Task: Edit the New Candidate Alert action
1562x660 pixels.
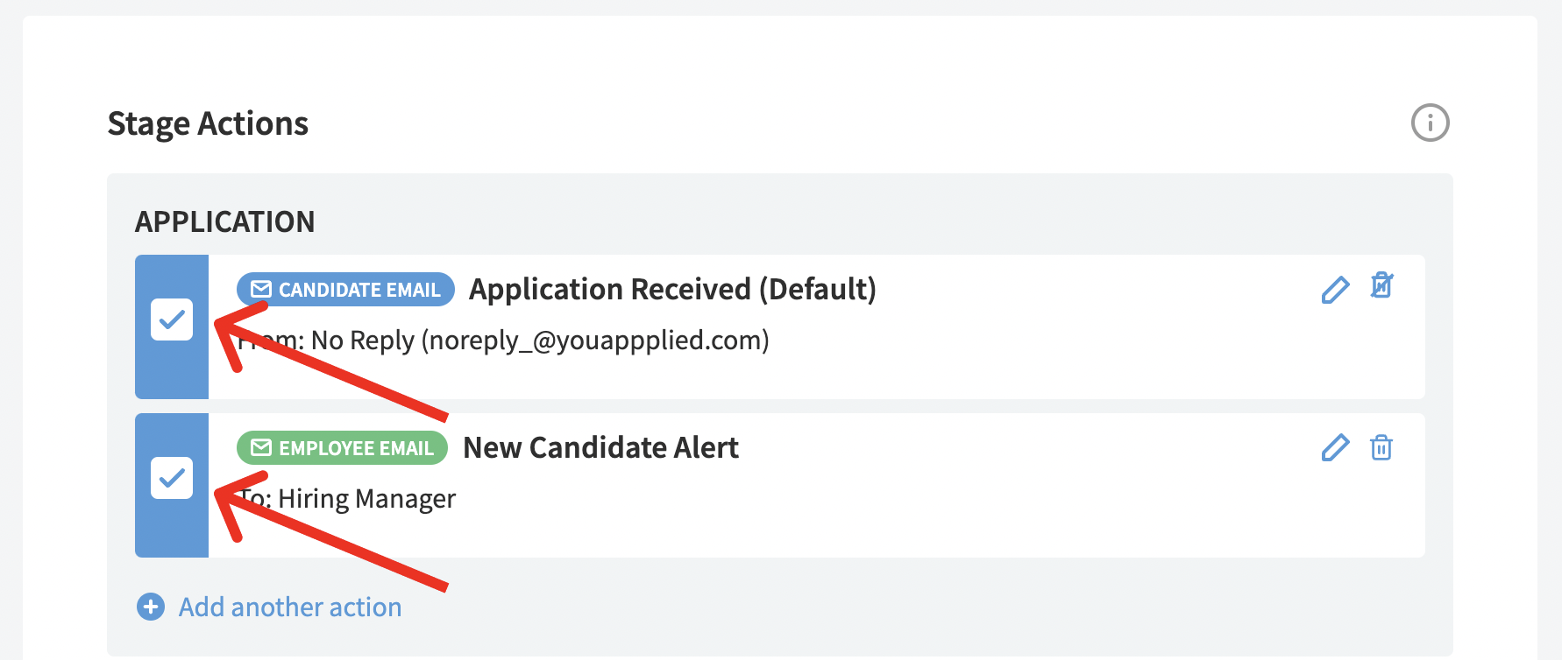Action: pyautogui.click(x=1335, y=447)
